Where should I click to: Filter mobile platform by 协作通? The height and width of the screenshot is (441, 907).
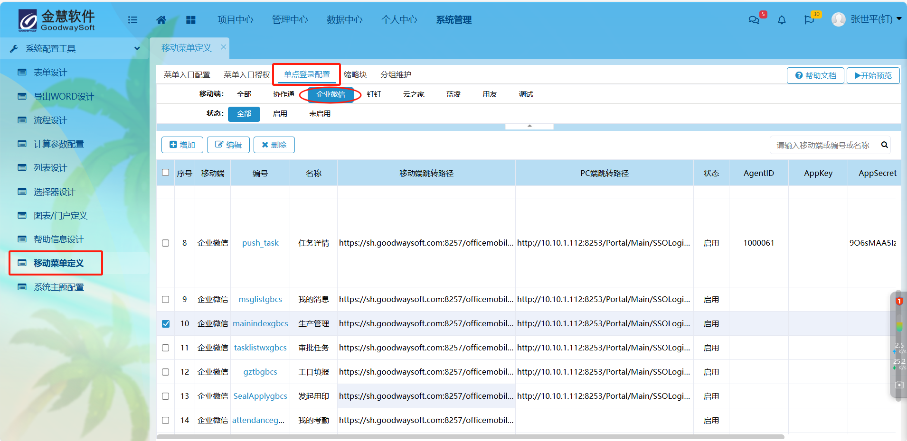283,94
